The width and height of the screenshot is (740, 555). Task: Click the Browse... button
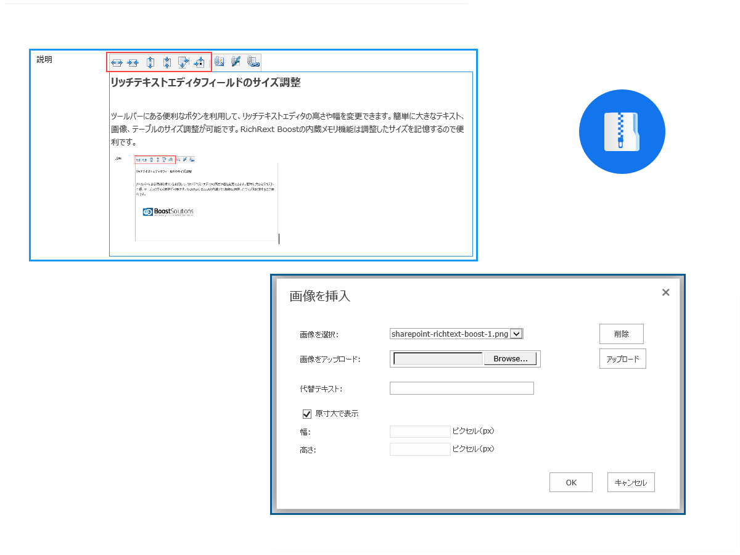510,359
